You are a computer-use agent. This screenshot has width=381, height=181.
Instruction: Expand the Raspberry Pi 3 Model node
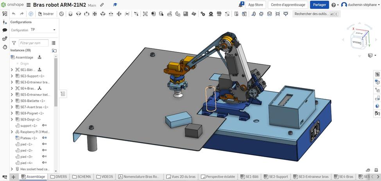12,132
